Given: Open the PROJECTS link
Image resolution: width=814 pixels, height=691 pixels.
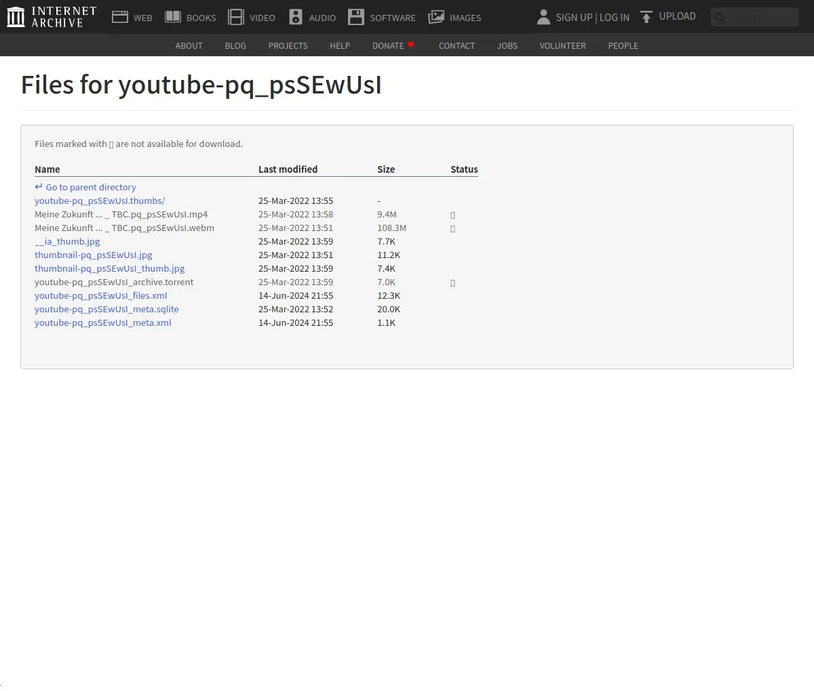Looking at the screenshot, I should (288, 45).
